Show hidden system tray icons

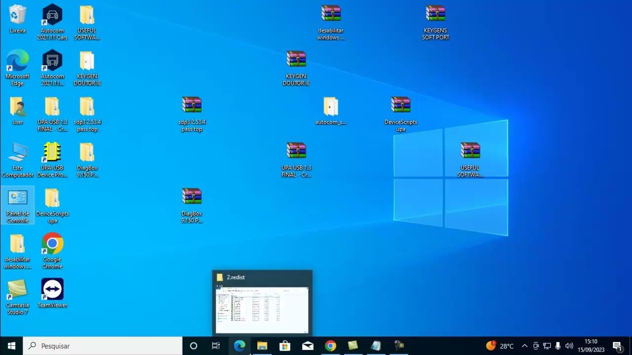[524, 346]
